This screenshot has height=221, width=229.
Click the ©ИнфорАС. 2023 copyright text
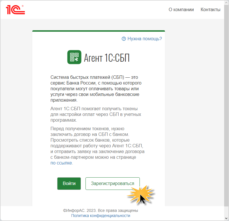click(100, 210)
